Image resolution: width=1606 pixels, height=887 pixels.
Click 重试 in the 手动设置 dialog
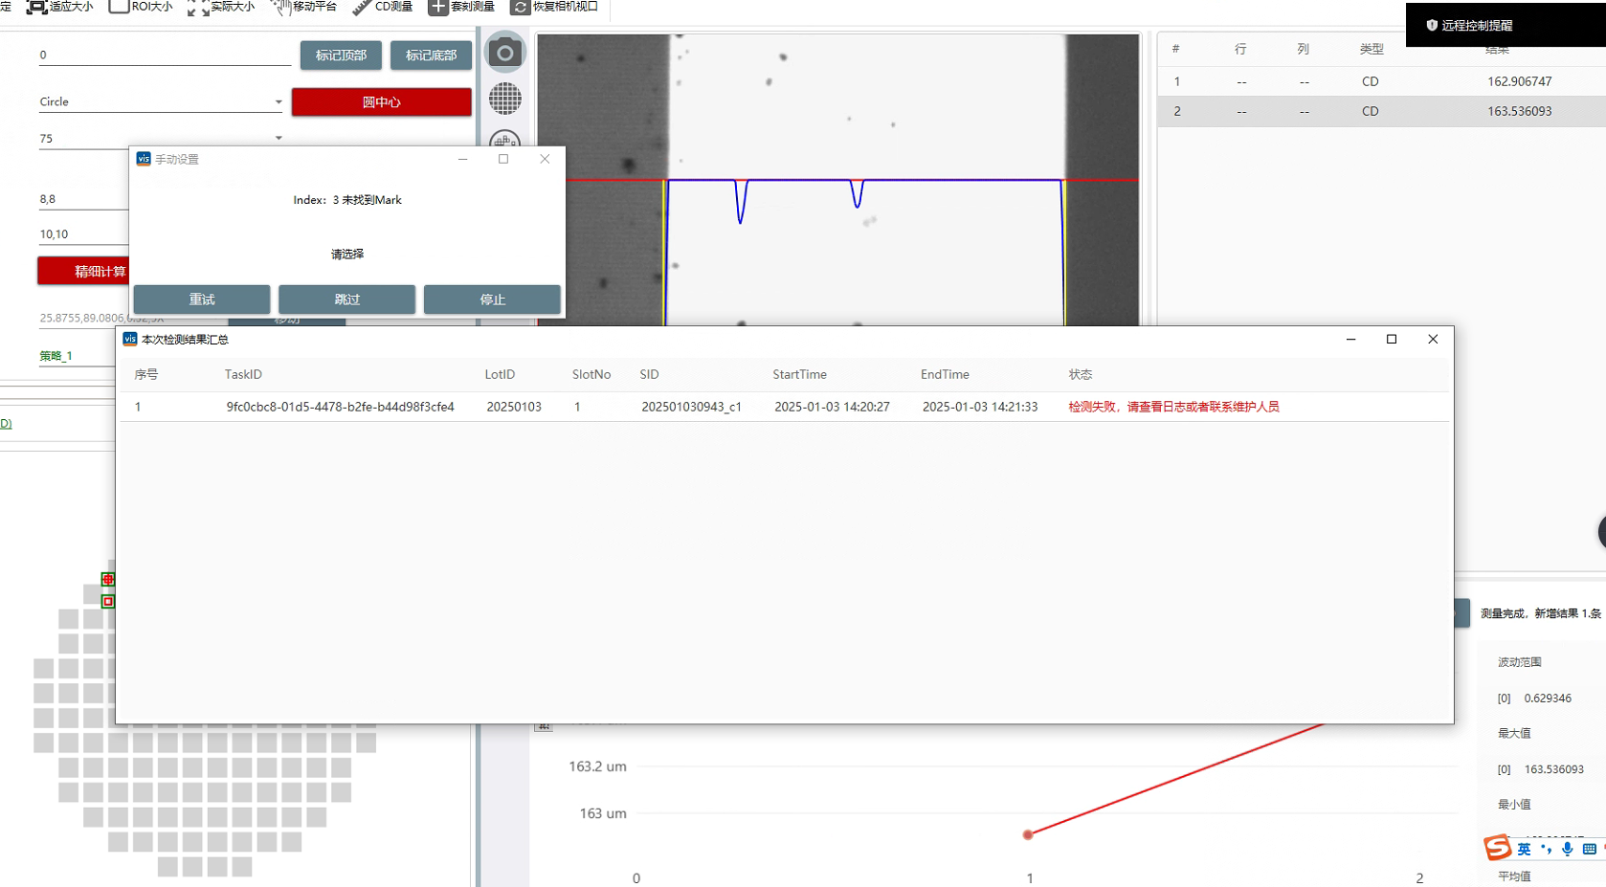202,299
